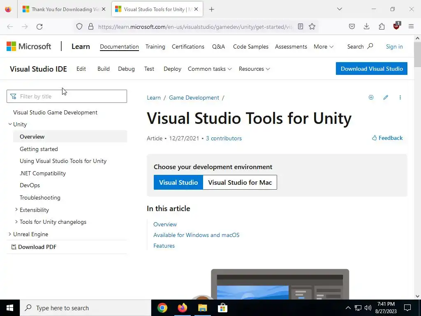Open Visual Studio Game Development tree item
Image resolution: width=421 pixels, height=316 pixels.
point(55,112)
